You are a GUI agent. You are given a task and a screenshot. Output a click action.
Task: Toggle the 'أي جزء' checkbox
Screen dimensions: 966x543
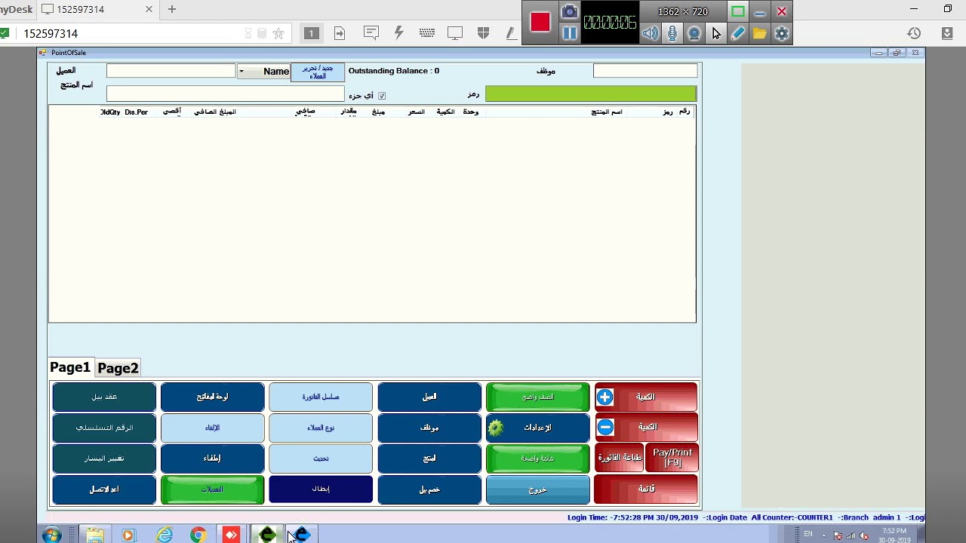(x=382, y=96)
